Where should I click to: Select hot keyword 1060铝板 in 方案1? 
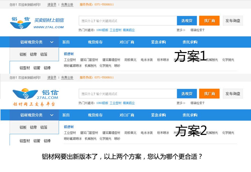tap(102, 30)
